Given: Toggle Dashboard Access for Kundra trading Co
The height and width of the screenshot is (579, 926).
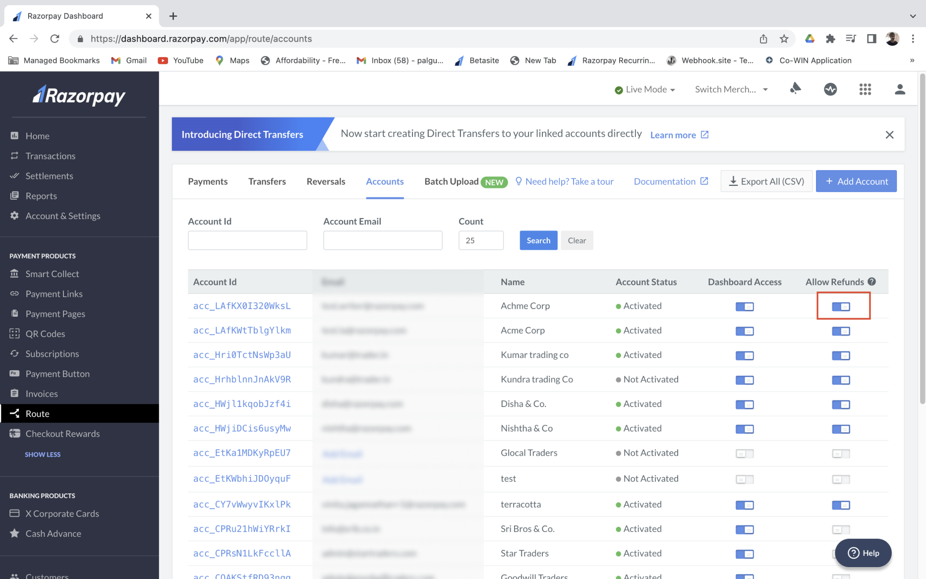Looking at the screenshot, I should pos(745,380).
